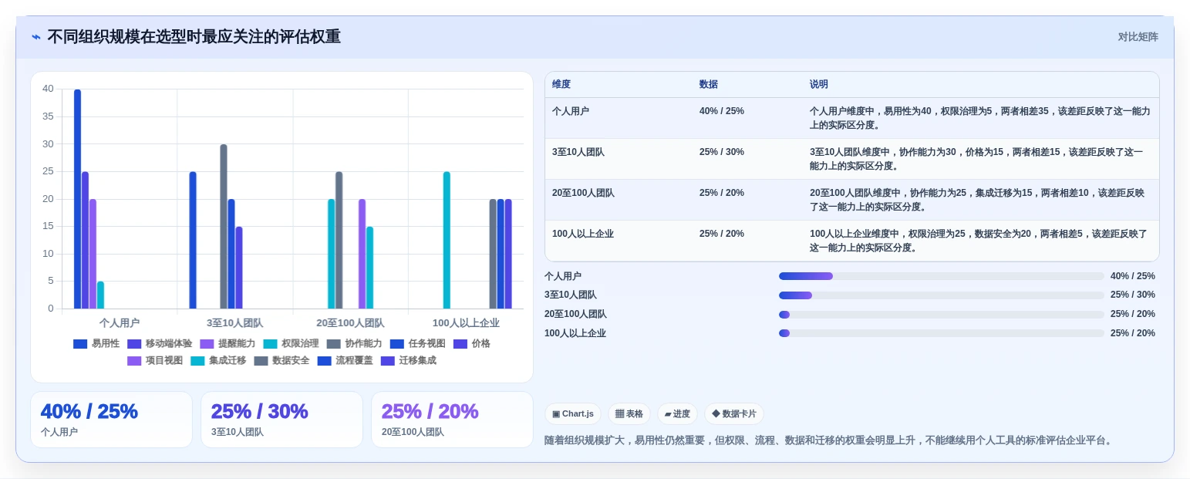Click the summary text beginning 随着组织规模扩大
This screenshot has height=479, width=1190.
point(829,440)
